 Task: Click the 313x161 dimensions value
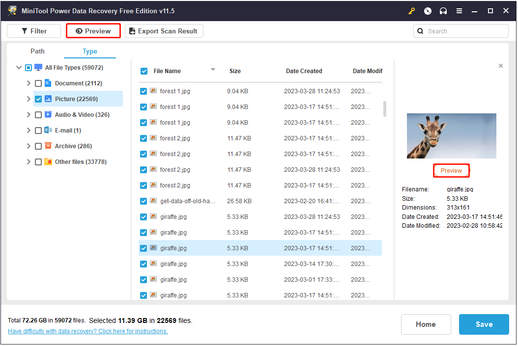[x=458, y=208]
